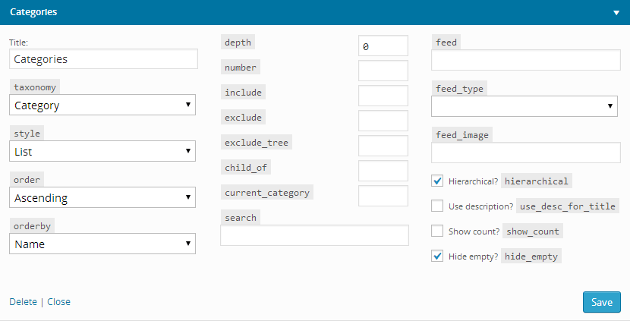The height and width of the screenshot is (321, 630).
Task: Click the Delete link
Action: pyautogui.click(x=23, y=302)
